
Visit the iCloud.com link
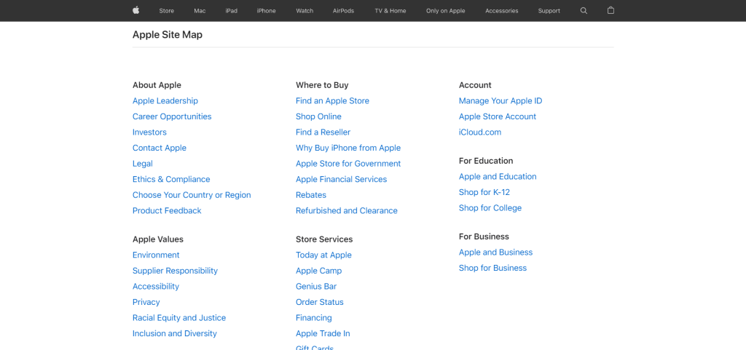480,132
